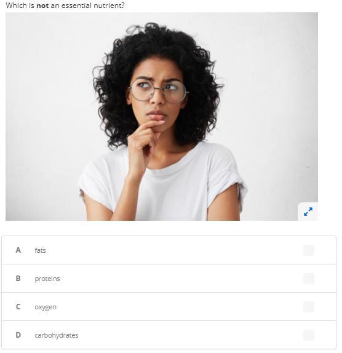342x353 pixels.
Task: Click the question text about essential nutrient
Action: [65, 6]
